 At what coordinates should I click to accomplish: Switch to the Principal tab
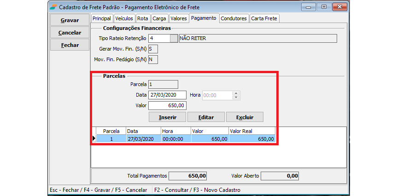tap(102, 18)
